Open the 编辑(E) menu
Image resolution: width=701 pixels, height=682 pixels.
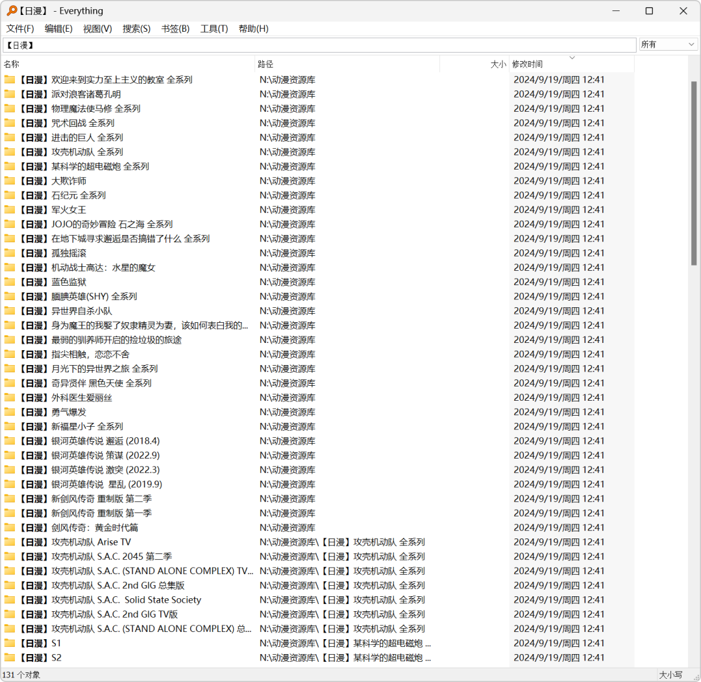58,29
